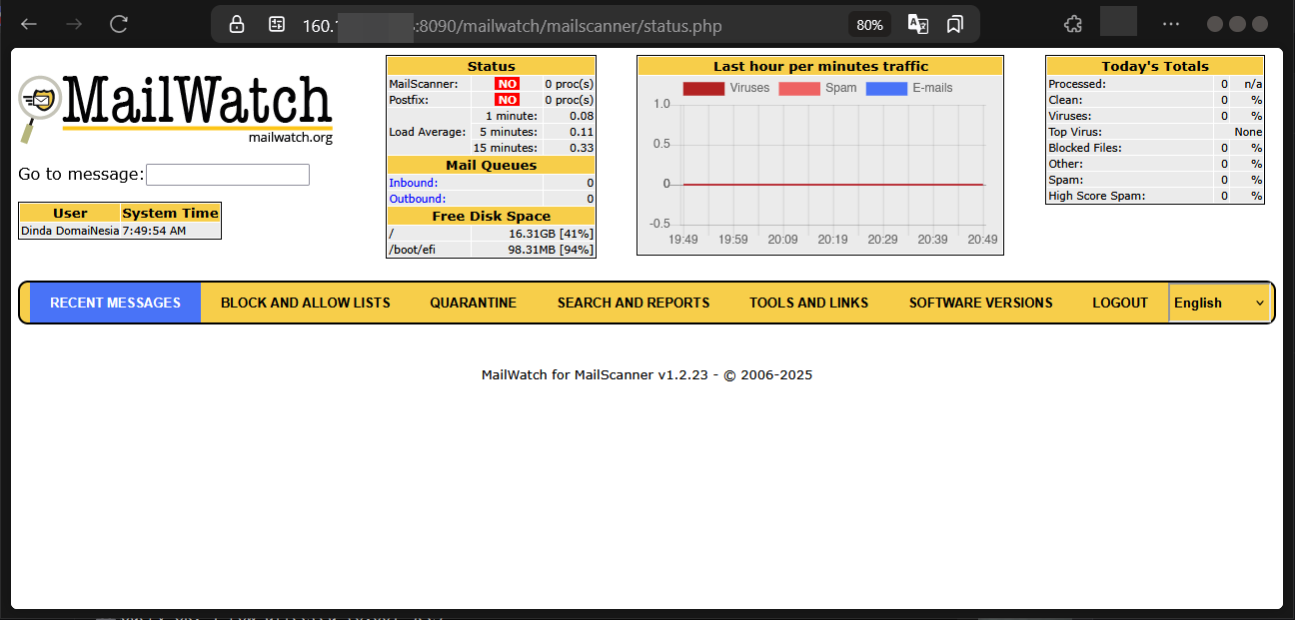The height and width of the screenshot is (620, 1295).
Task: Toggle the Spam legend swatch
Action: (798, 88)
